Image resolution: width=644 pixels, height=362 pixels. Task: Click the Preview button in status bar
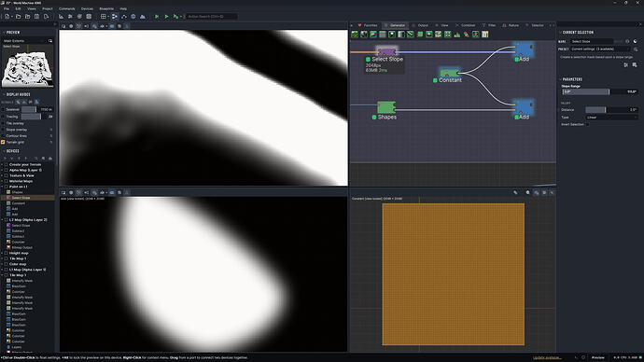[598, 358]
